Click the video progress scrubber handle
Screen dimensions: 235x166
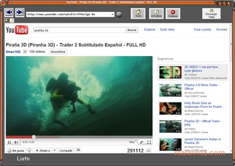34,137
